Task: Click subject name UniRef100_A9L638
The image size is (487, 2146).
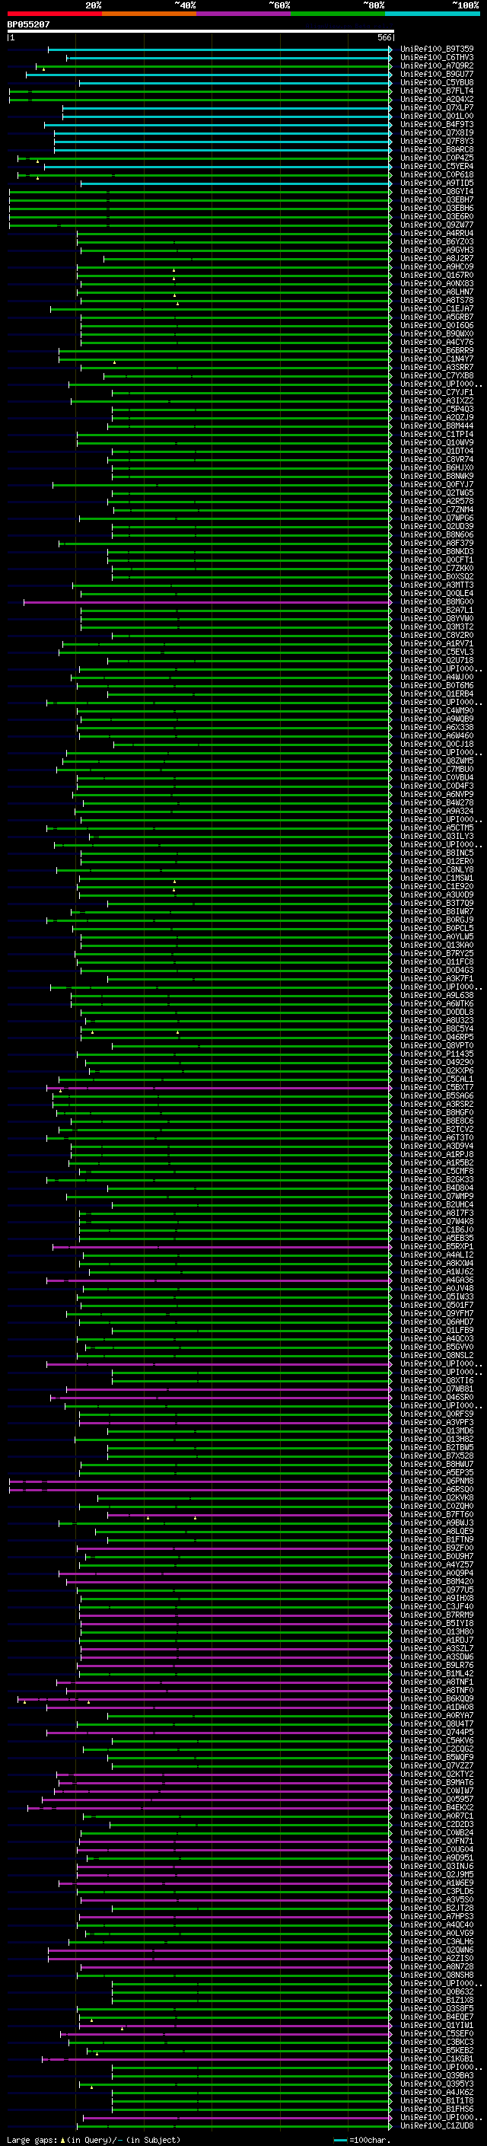Action: coord(437,996)
